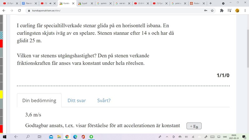Image resolution: width=249 pixels, height=140 pixels.
Task: Close the Plan browser tab
Action: 36,3
